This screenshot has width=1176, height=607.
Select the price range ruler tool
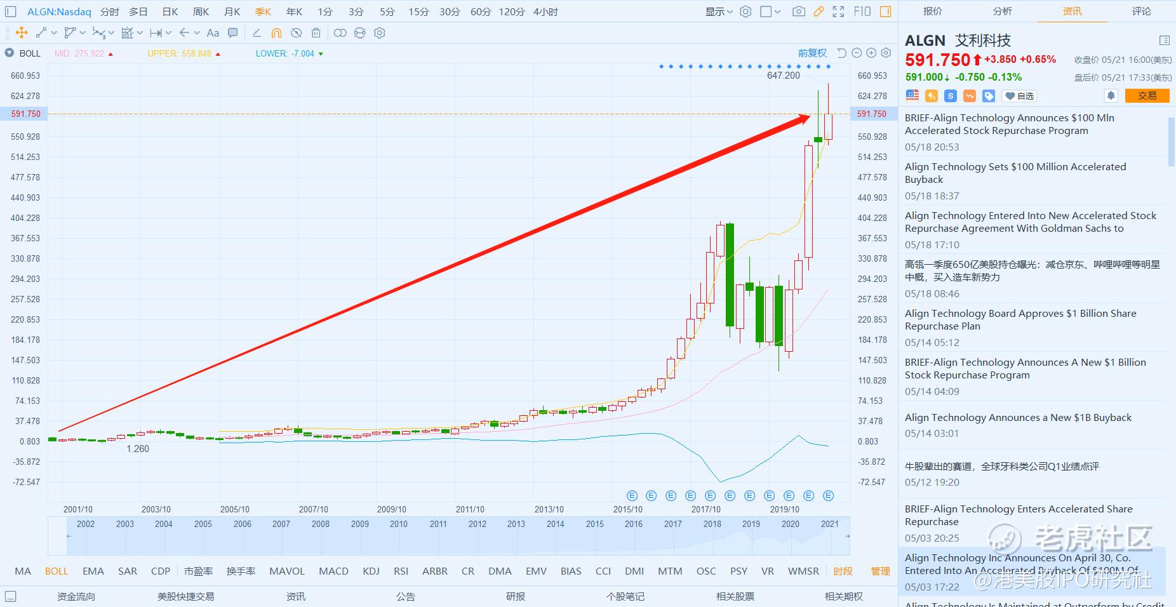[156, 33]
